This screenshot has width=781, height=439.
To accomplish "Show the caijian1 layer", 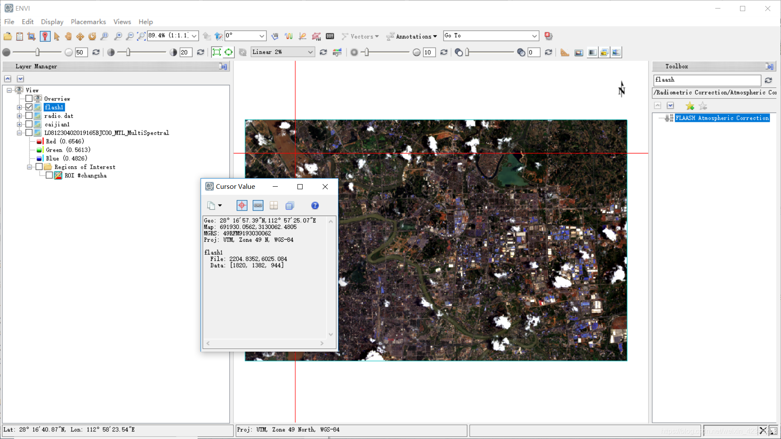I will point(29,124).
